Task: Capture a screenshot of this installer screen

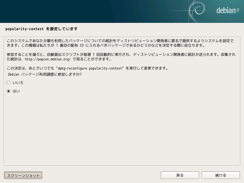Action: click(23, 175)
